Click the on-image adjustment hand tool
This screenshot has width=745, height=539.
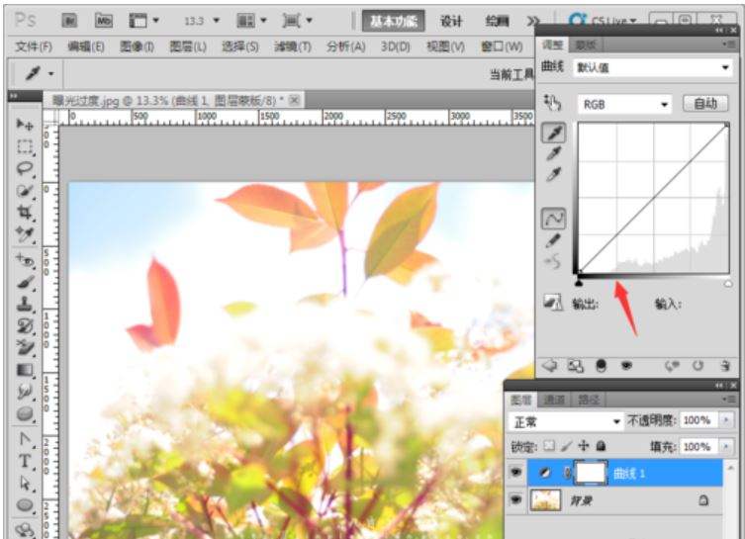click(553, 103)
